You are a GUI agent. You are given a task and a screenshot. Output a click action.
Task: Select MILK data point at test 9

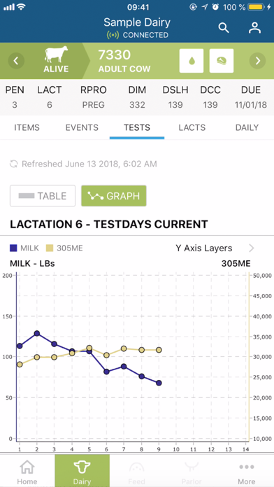click(x=159, y=383)
